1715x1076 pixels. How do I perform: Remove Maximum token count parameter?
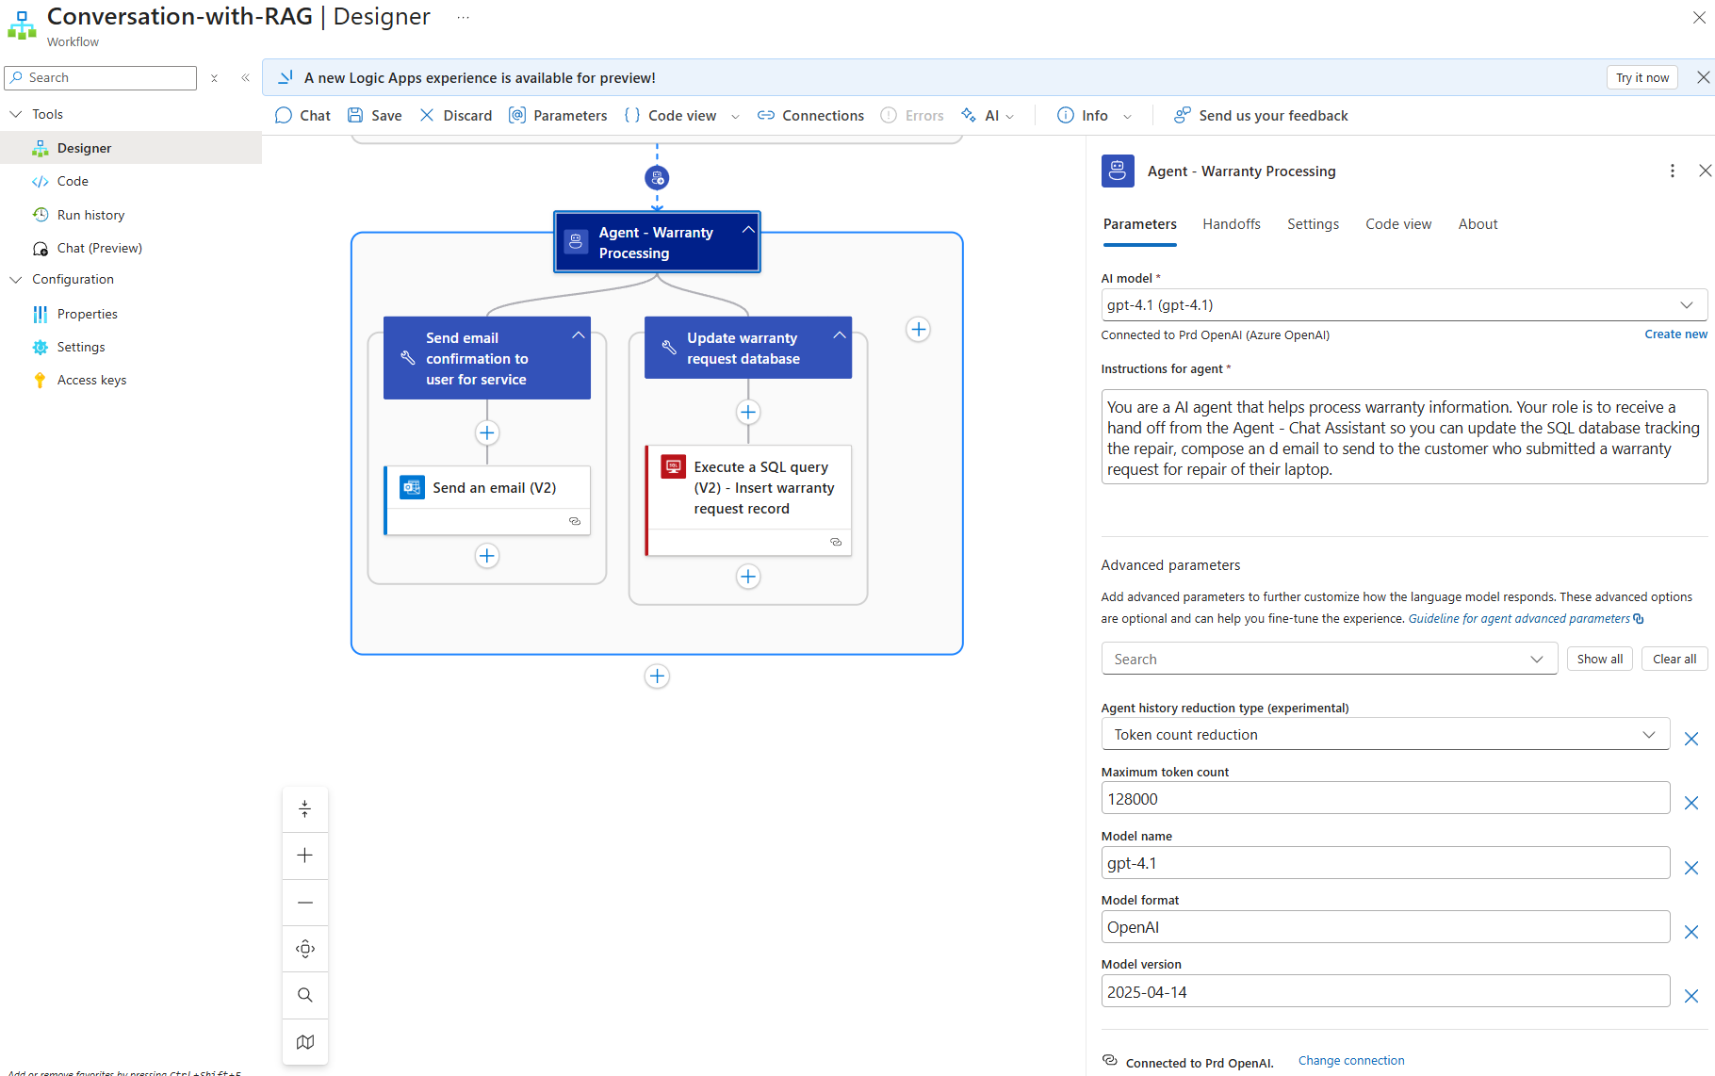coord(1691,803)
